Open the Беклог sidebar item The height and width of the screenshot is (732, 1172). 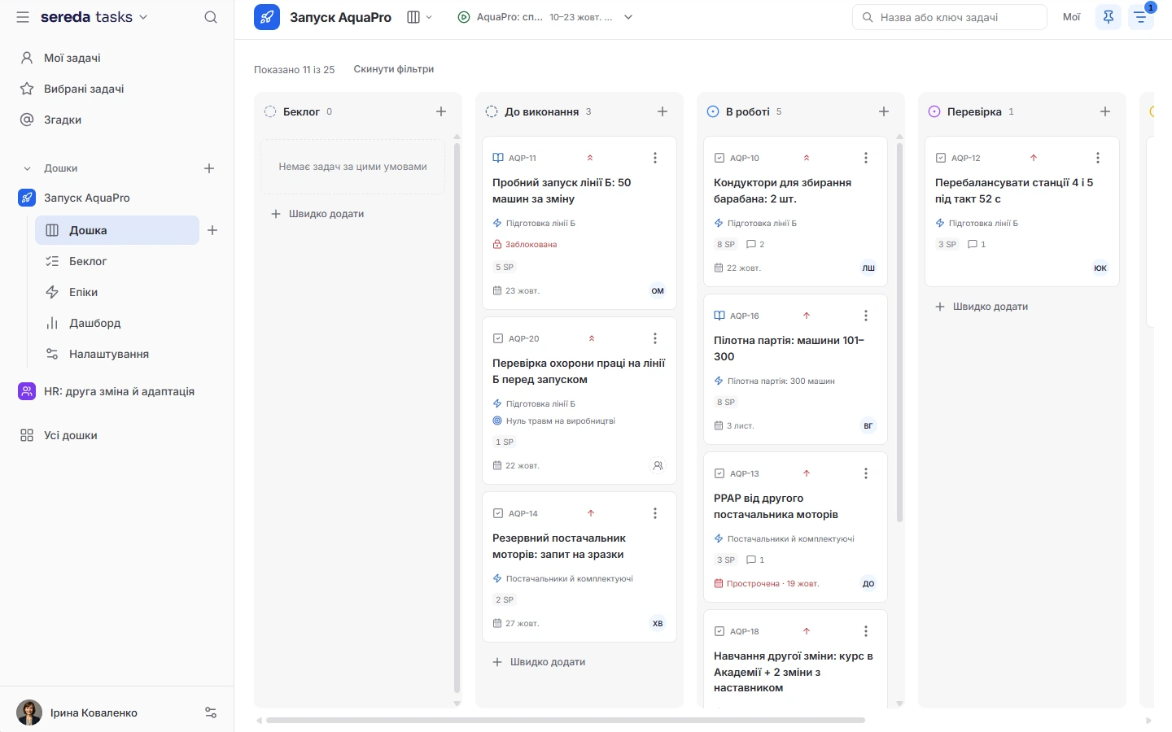117,261
